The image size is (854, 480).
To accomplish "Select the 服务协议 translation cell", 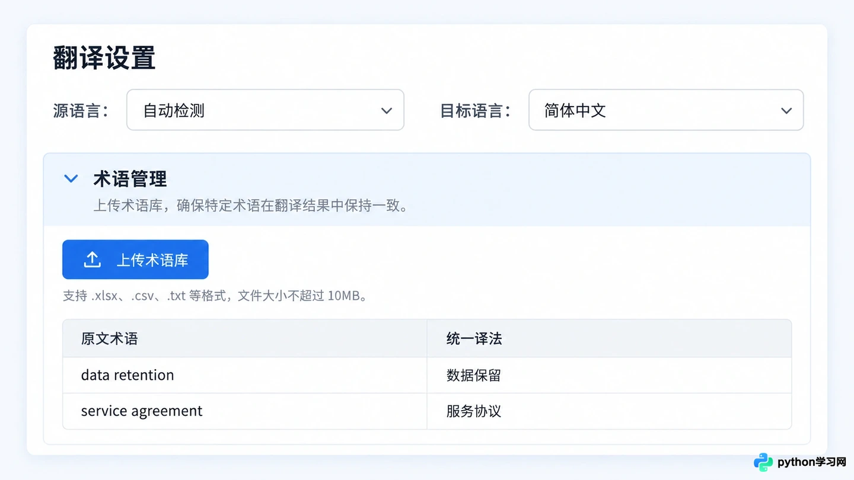I will coord(609,411).
